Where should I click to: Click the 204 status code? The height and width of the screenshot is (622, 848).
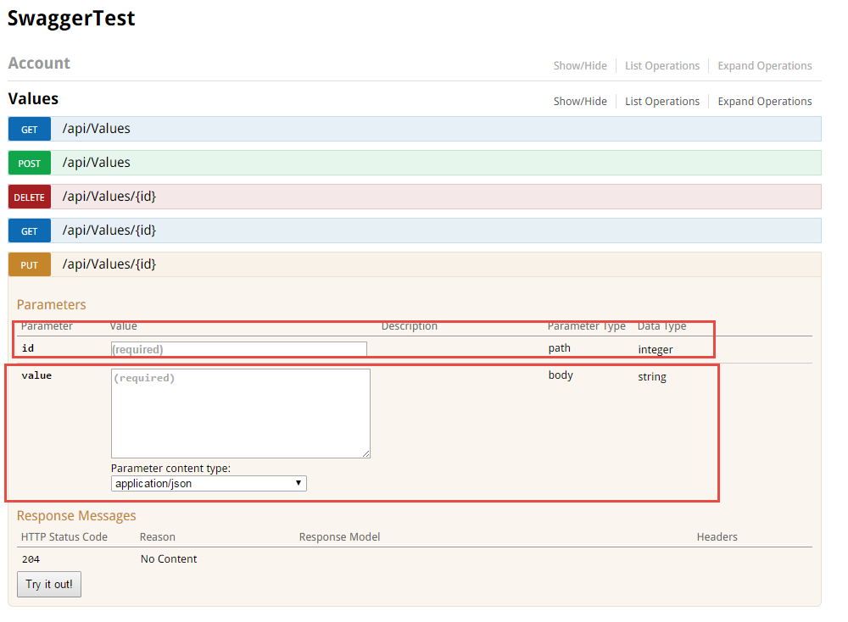tap(31, 559)
